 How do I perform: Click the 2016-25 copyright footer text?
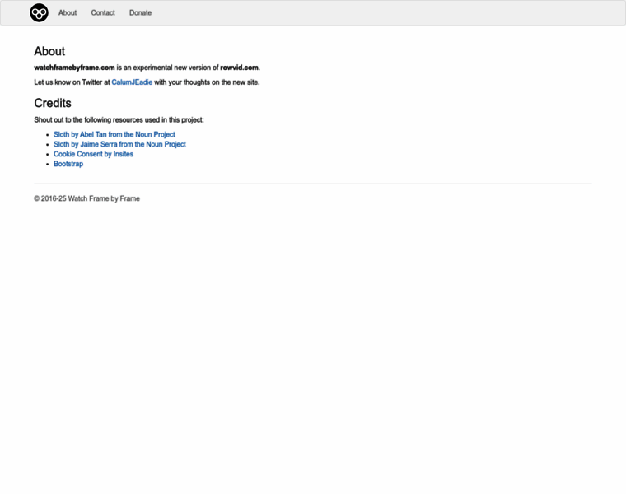(86, 198)
